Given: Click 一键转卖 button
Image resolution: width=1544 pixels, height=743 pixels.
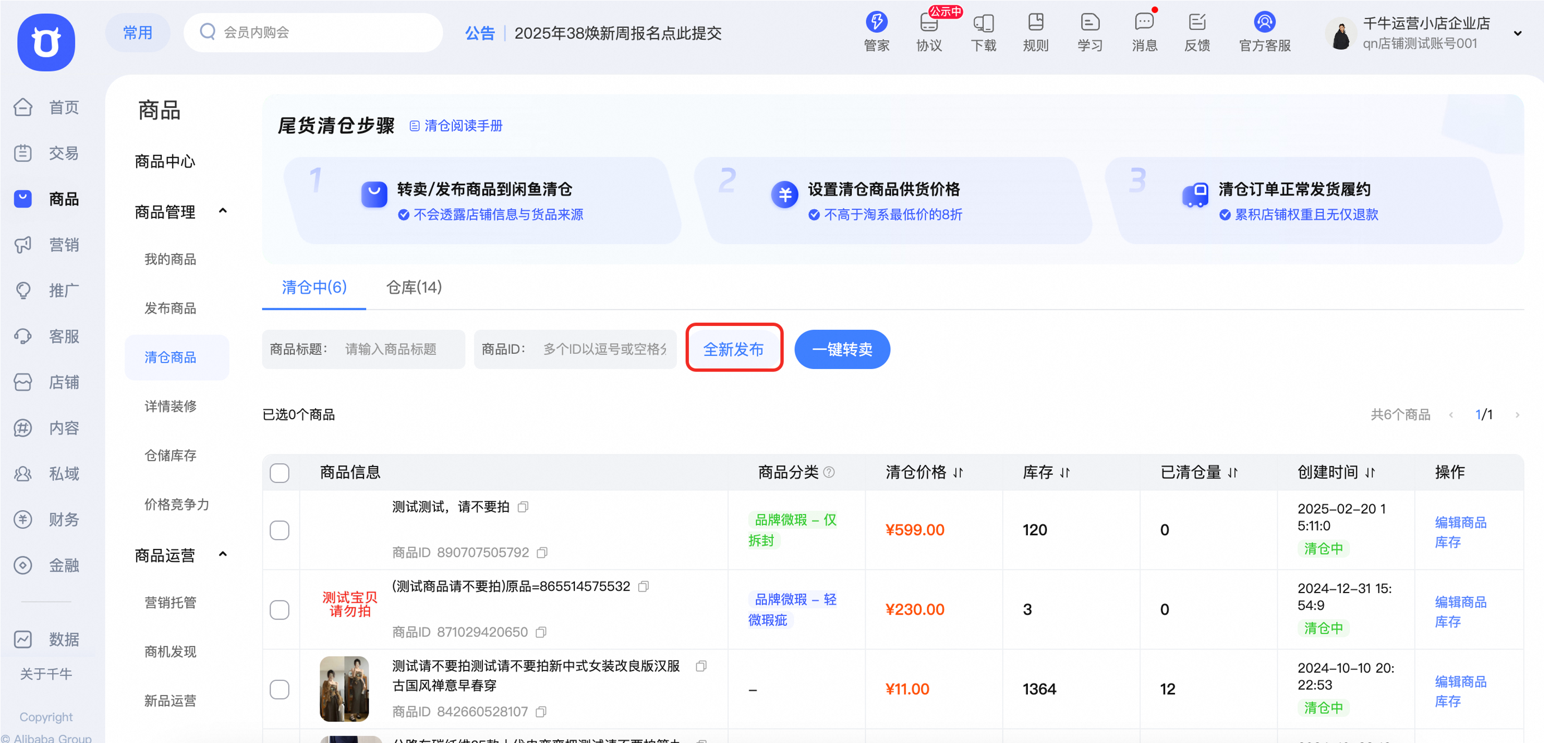Looking at the screenshot, I should (842, 349).
